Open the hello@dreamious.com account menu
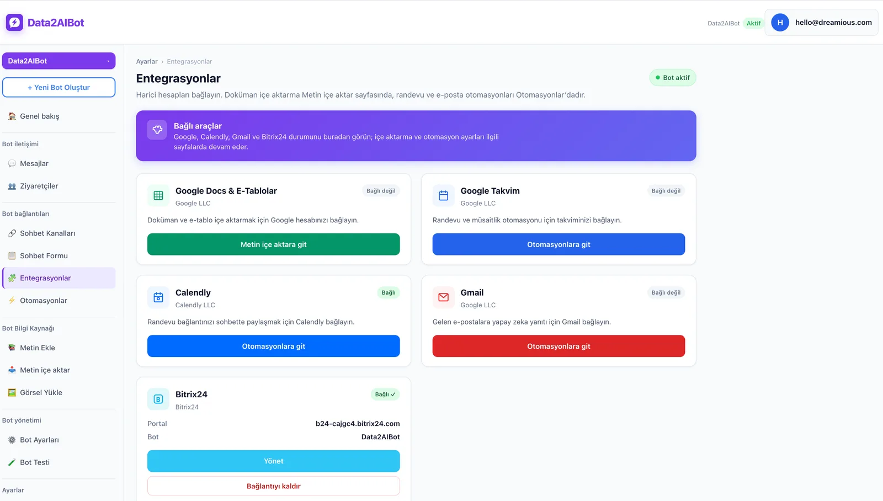The height and width of the screenshot is (501, 883). coord(821,23)
